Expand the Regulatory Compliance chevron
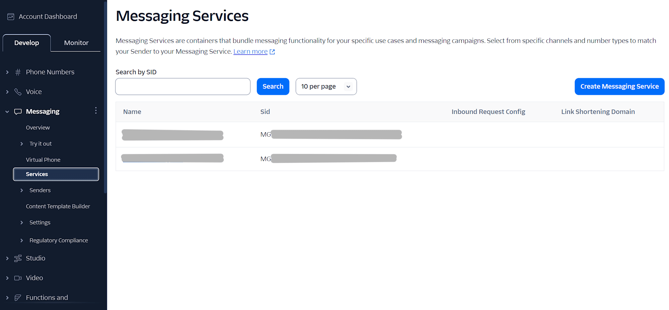Image resolution: width=669 pixels, height=310 pixels. (x=22, y=241)
